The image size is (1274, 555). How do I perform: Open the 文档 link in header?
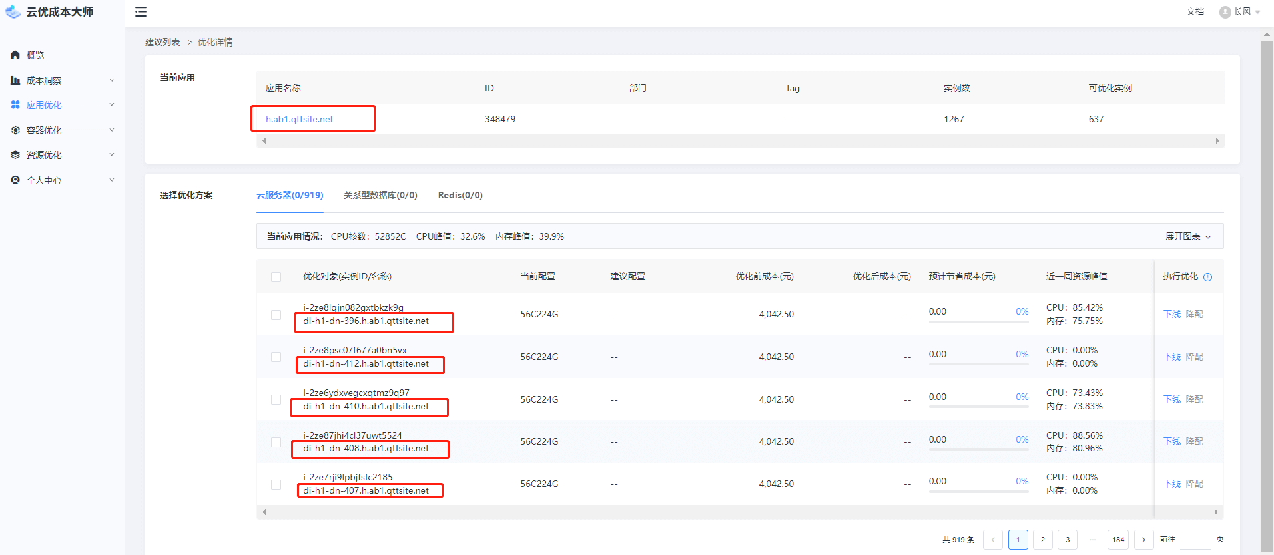click(x=1195, y=11)
